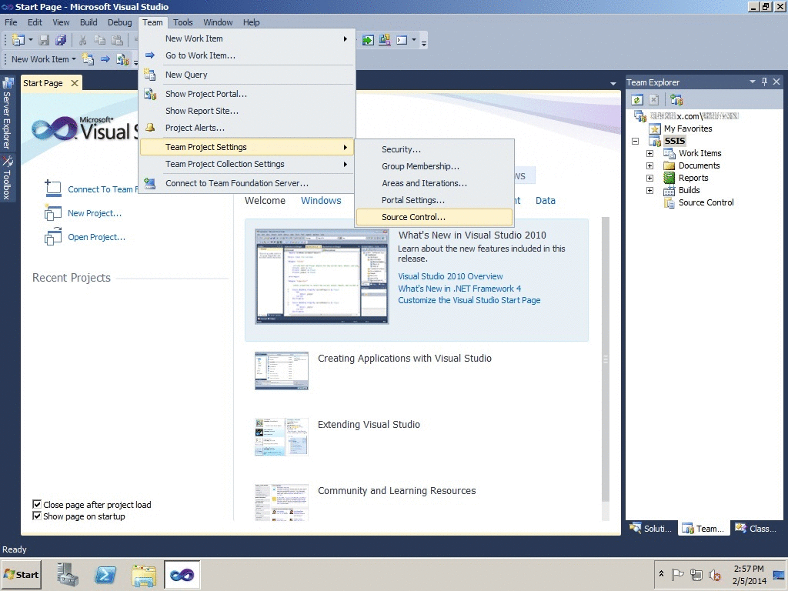Click the Cut scissors icon
The height and width of the screenshot is (591, 788).
(83, 40)
